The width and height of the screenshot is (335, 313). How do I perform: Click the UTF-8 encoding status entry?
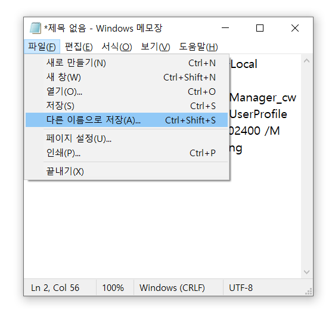(241, 288)
